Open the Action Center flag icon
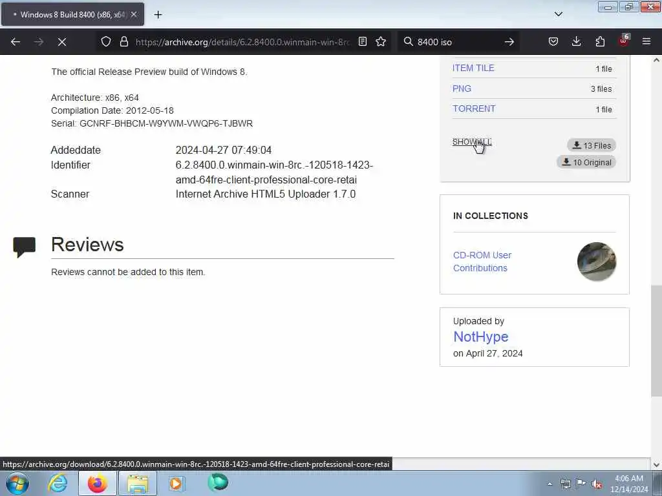 [581, 484]
